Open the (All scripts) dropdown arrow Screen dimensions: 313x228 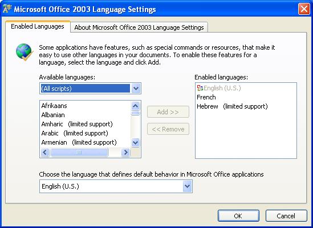pyautogui.click(x=136, y=88)
